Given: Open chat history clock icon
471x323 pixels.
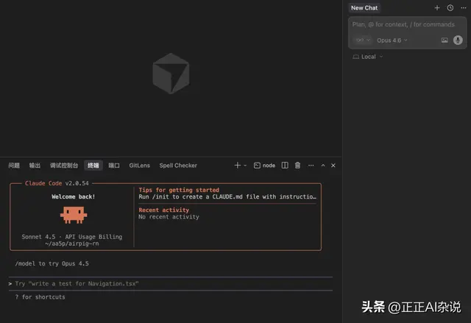Looking at the screenshot, I should click(450, 8).
